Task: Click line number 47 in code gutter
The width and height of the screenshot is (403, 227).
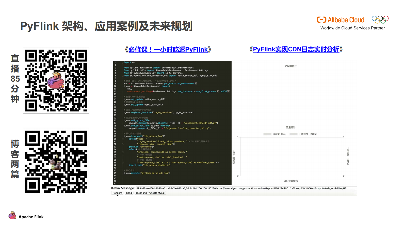Action: point(115,184)
